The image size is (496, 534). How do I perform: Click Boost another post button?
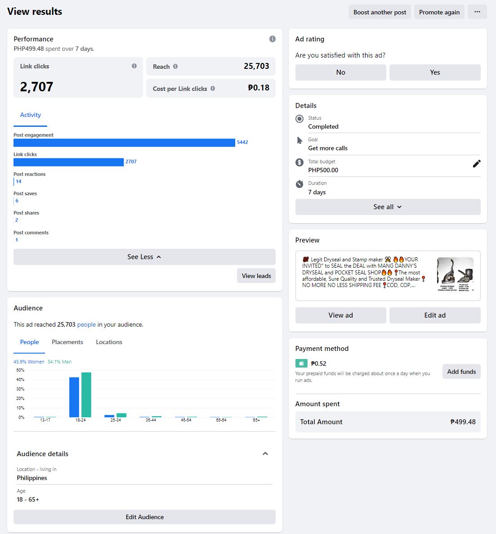coord(380,12)
